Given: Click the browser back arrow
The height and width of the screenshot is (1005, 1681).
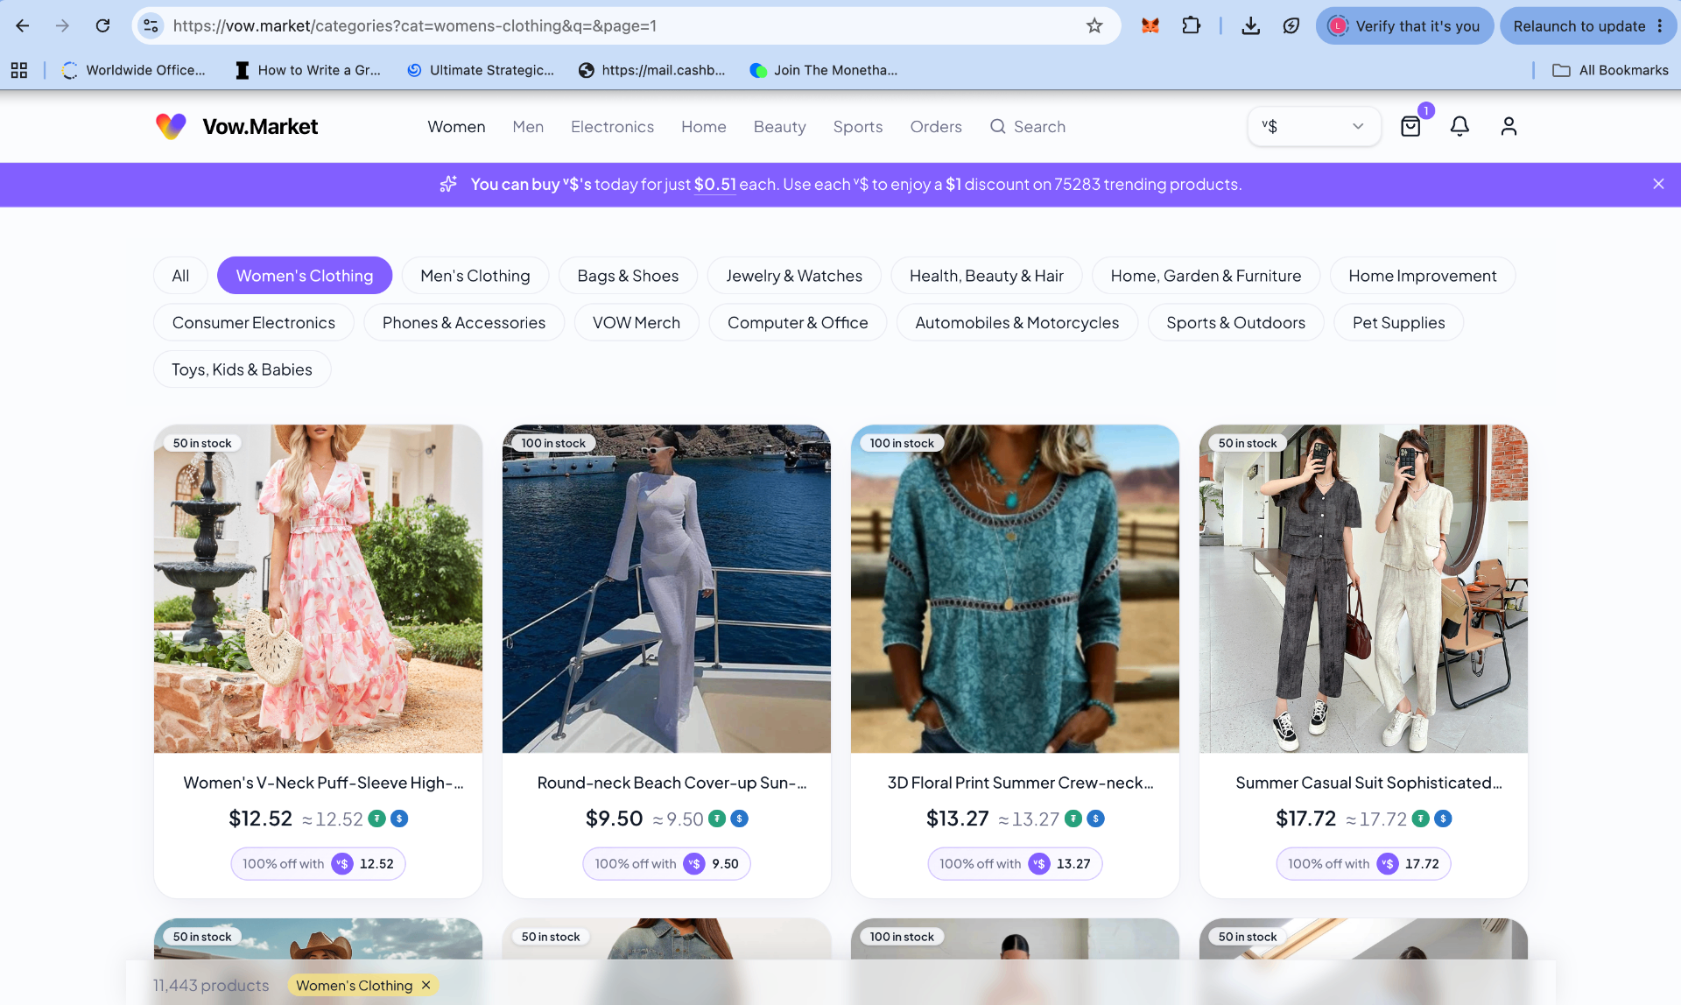Looking at the screenshot, I should point(23,26).
